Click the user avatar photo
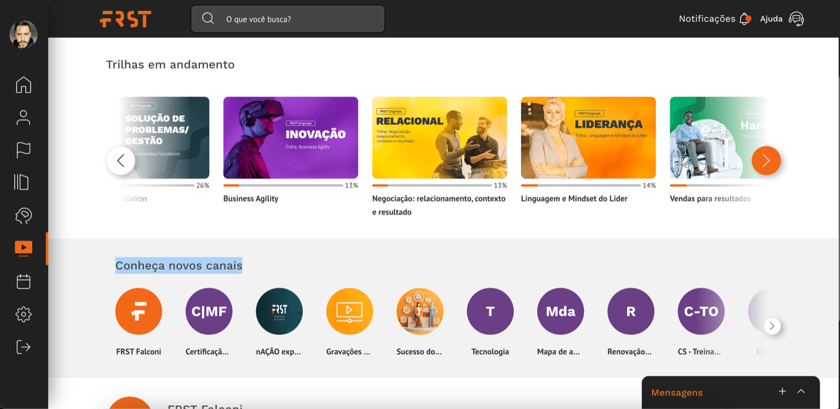This screenshot has height=409, width=840. (23, 34)
